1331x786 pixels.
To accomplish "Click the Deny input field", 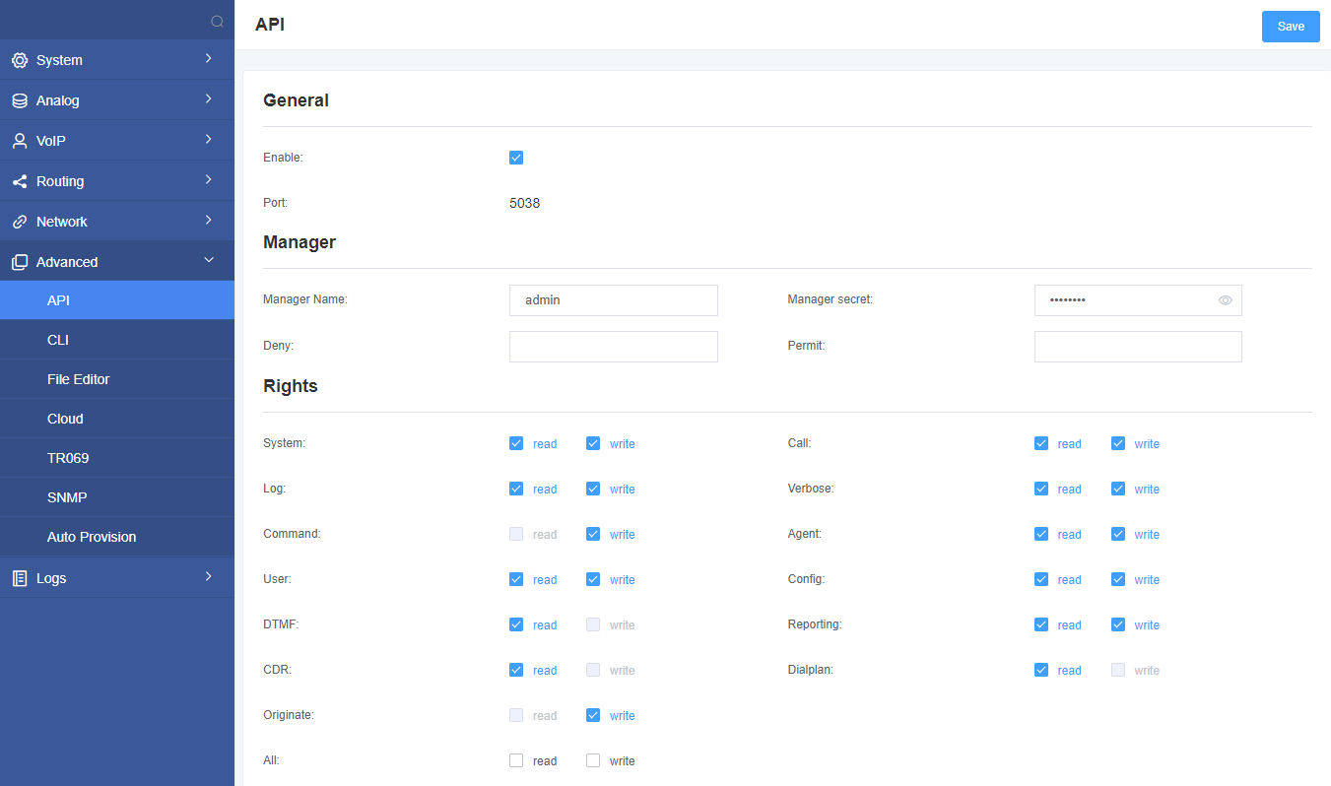I will (614, 347).
